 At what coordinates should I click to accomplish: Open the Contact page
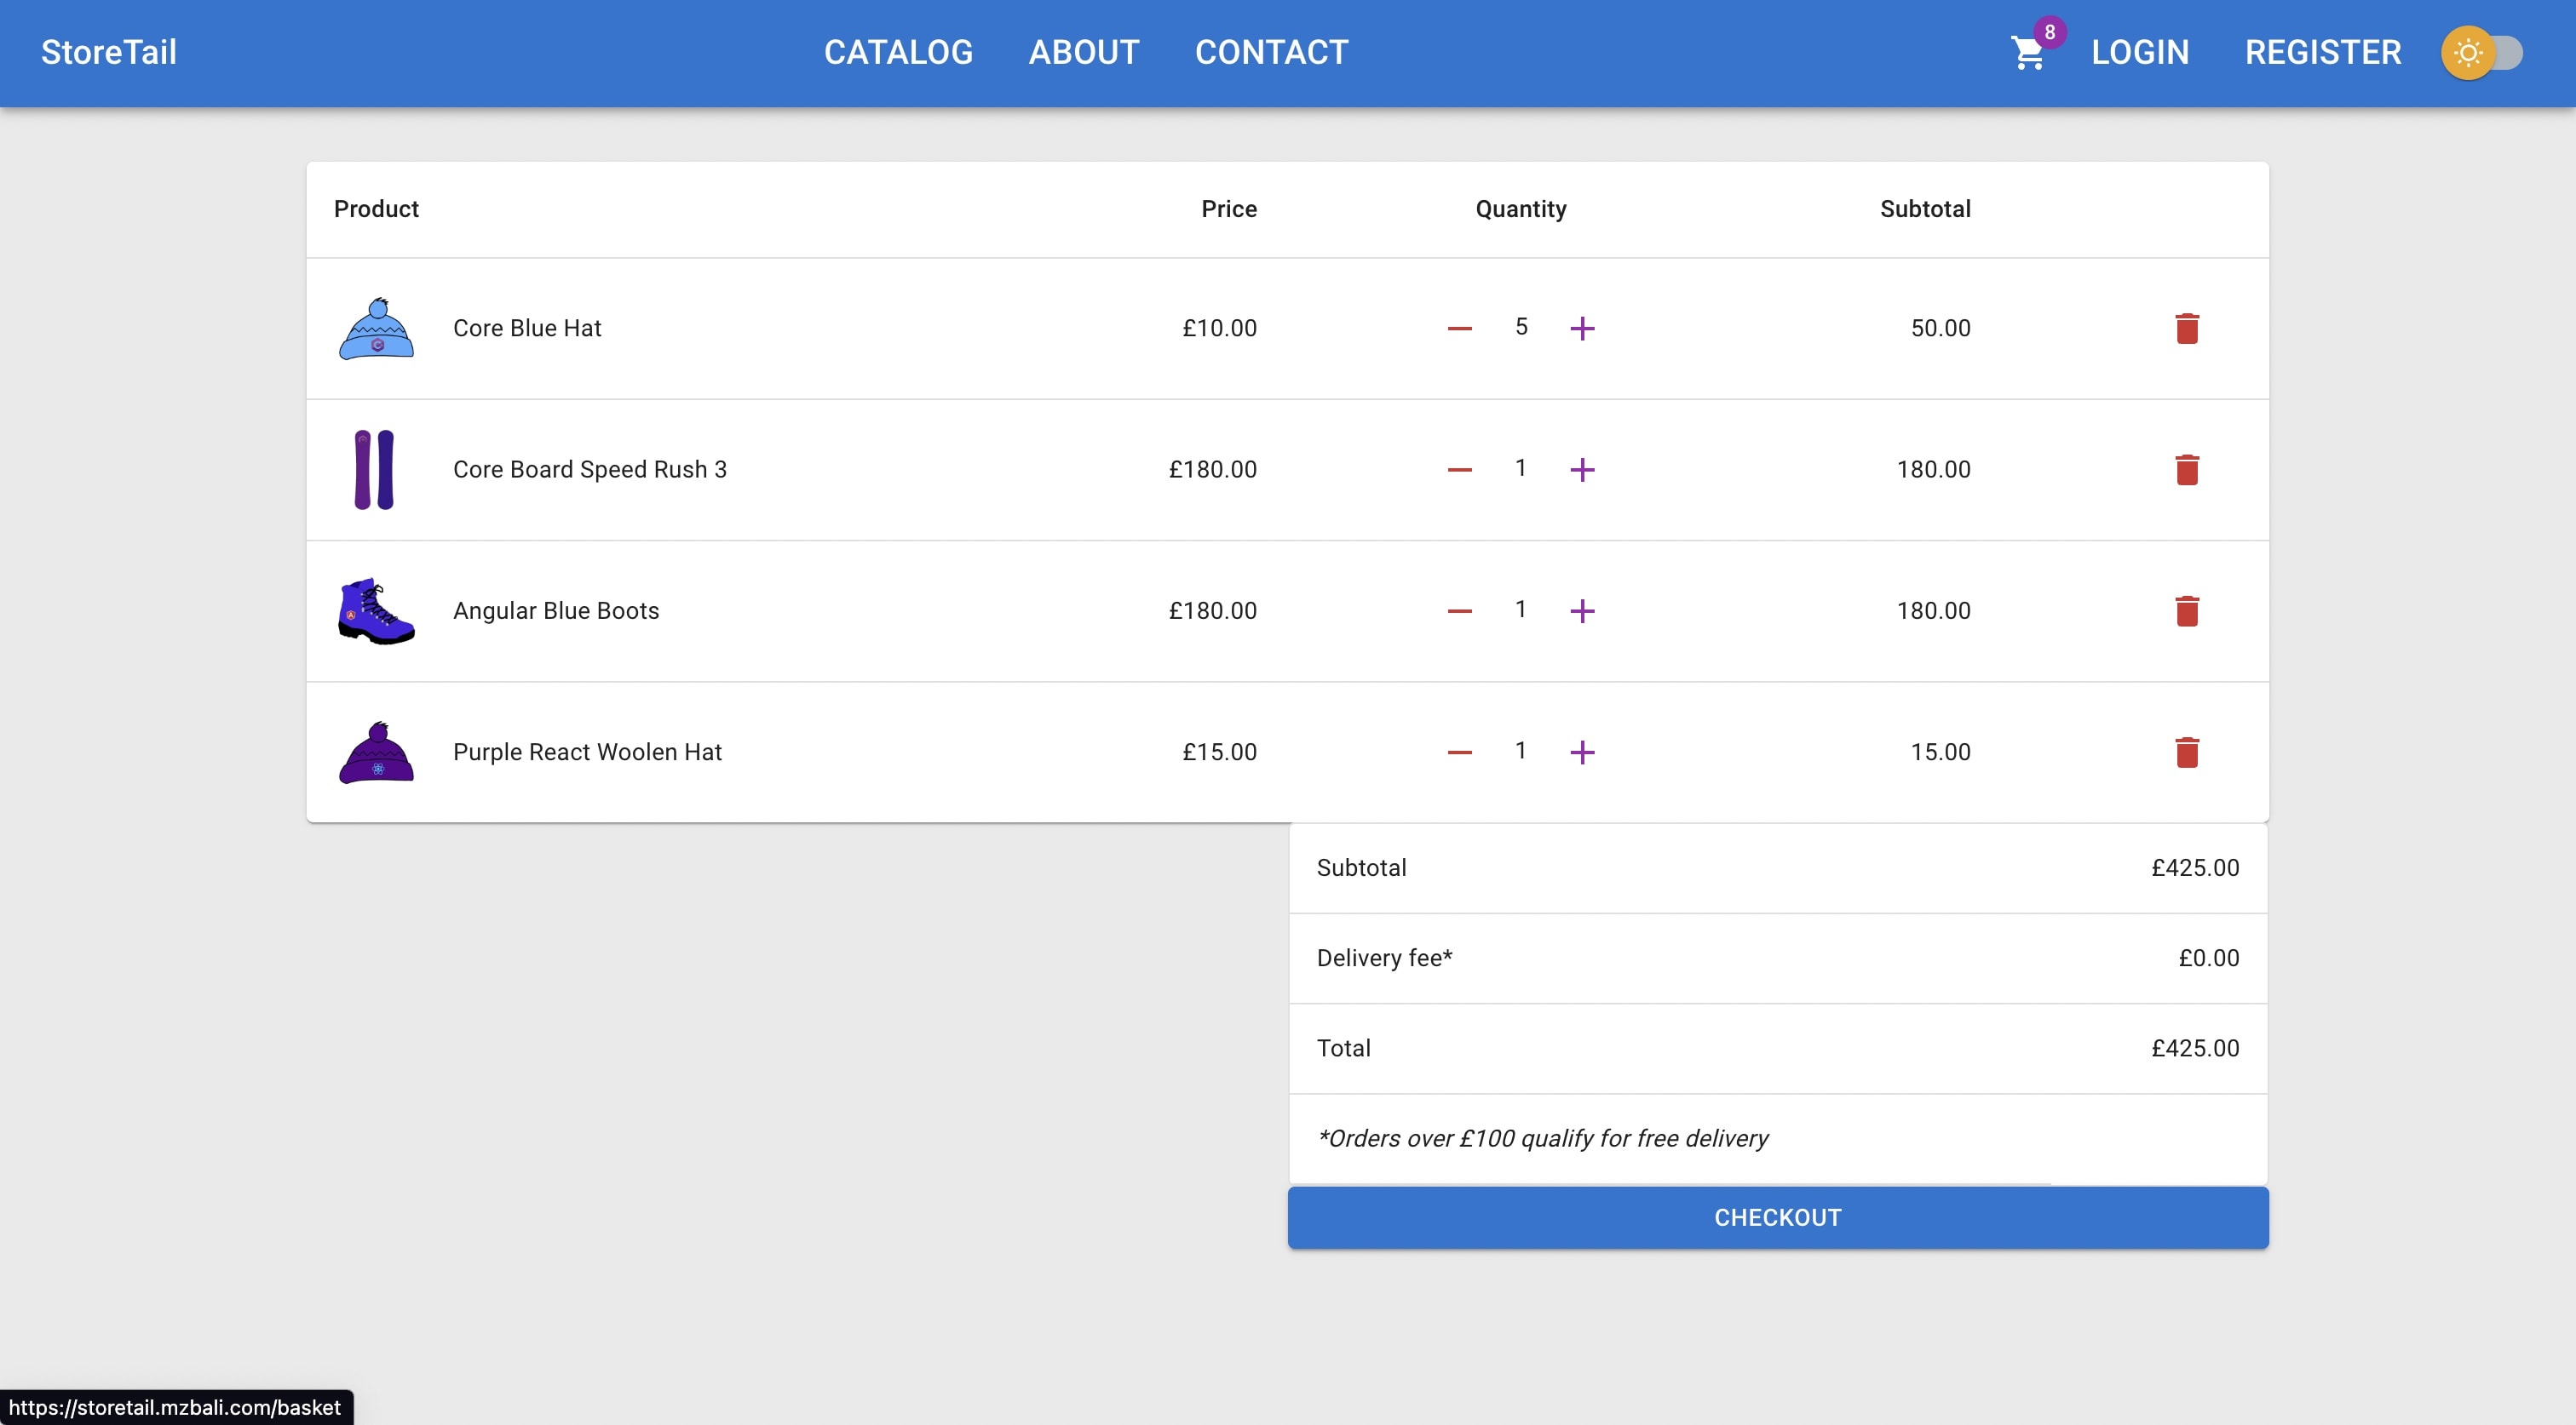(1271, 53)
